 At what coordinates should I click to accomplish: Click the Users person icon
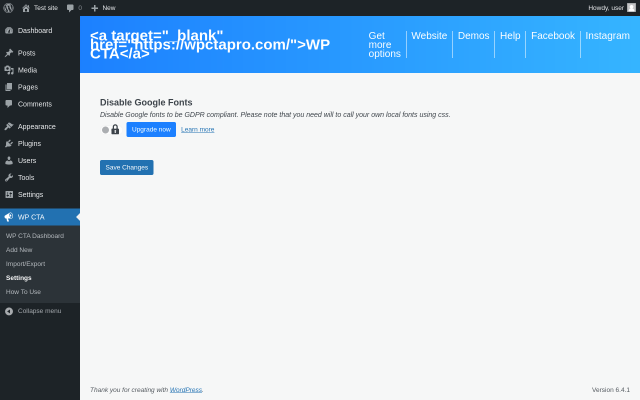pos(9,160)
